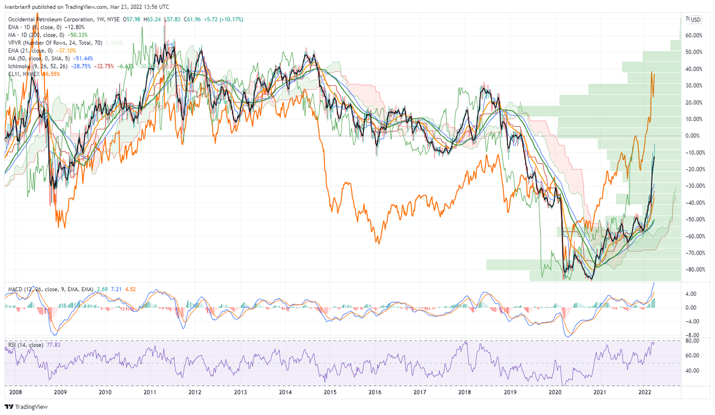715x415 pixels.
Task: Select the RSI (14, close) legend
Action: 26,345
